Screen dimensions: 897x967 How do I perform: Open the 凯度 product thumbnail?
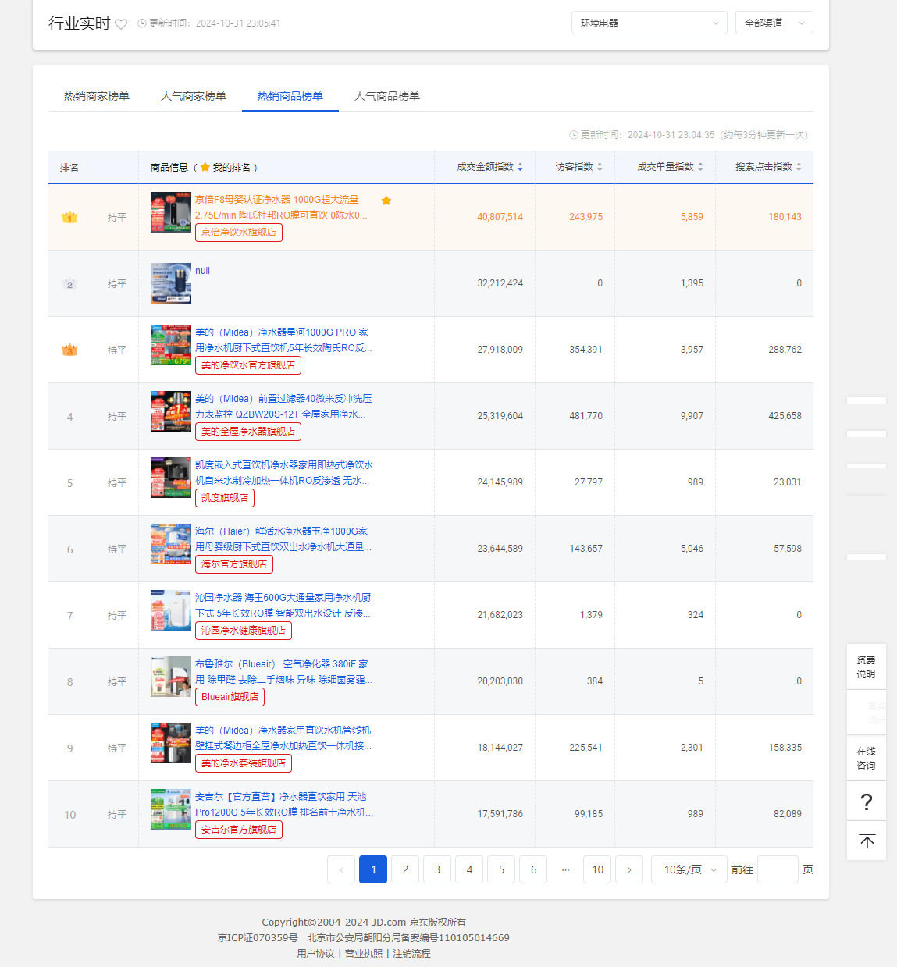171,478
